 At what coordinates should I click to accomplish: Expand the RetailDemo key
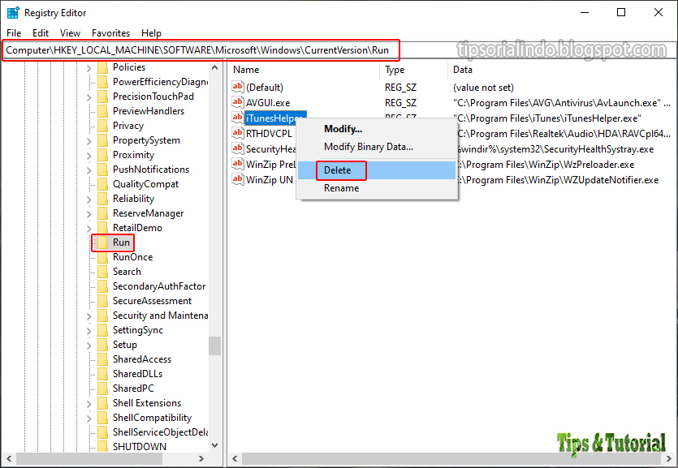[89, 229]
